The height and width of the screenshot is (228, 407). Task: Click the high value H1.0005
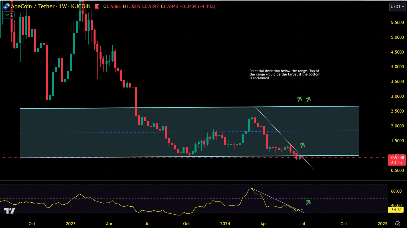pos(132,6)
